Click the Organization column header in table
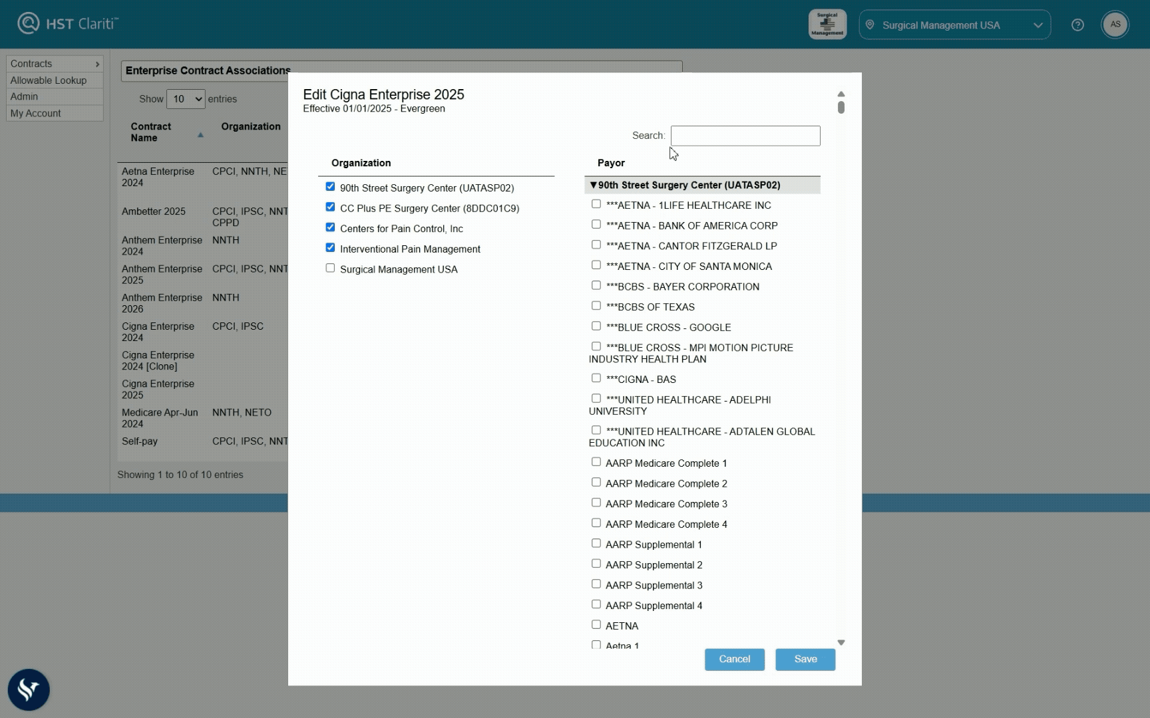This screenshot has width=1150, height=718. tap(251, 126)
